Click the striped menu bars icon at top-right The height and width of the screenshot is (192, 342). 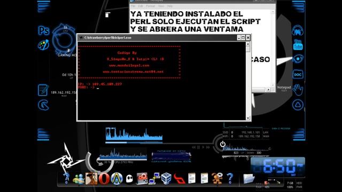coord(298,6)
